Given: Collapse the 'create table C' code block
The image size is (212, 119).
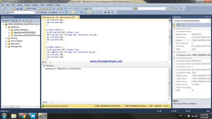Looking at the screenshot, I should tap(46, 47).
